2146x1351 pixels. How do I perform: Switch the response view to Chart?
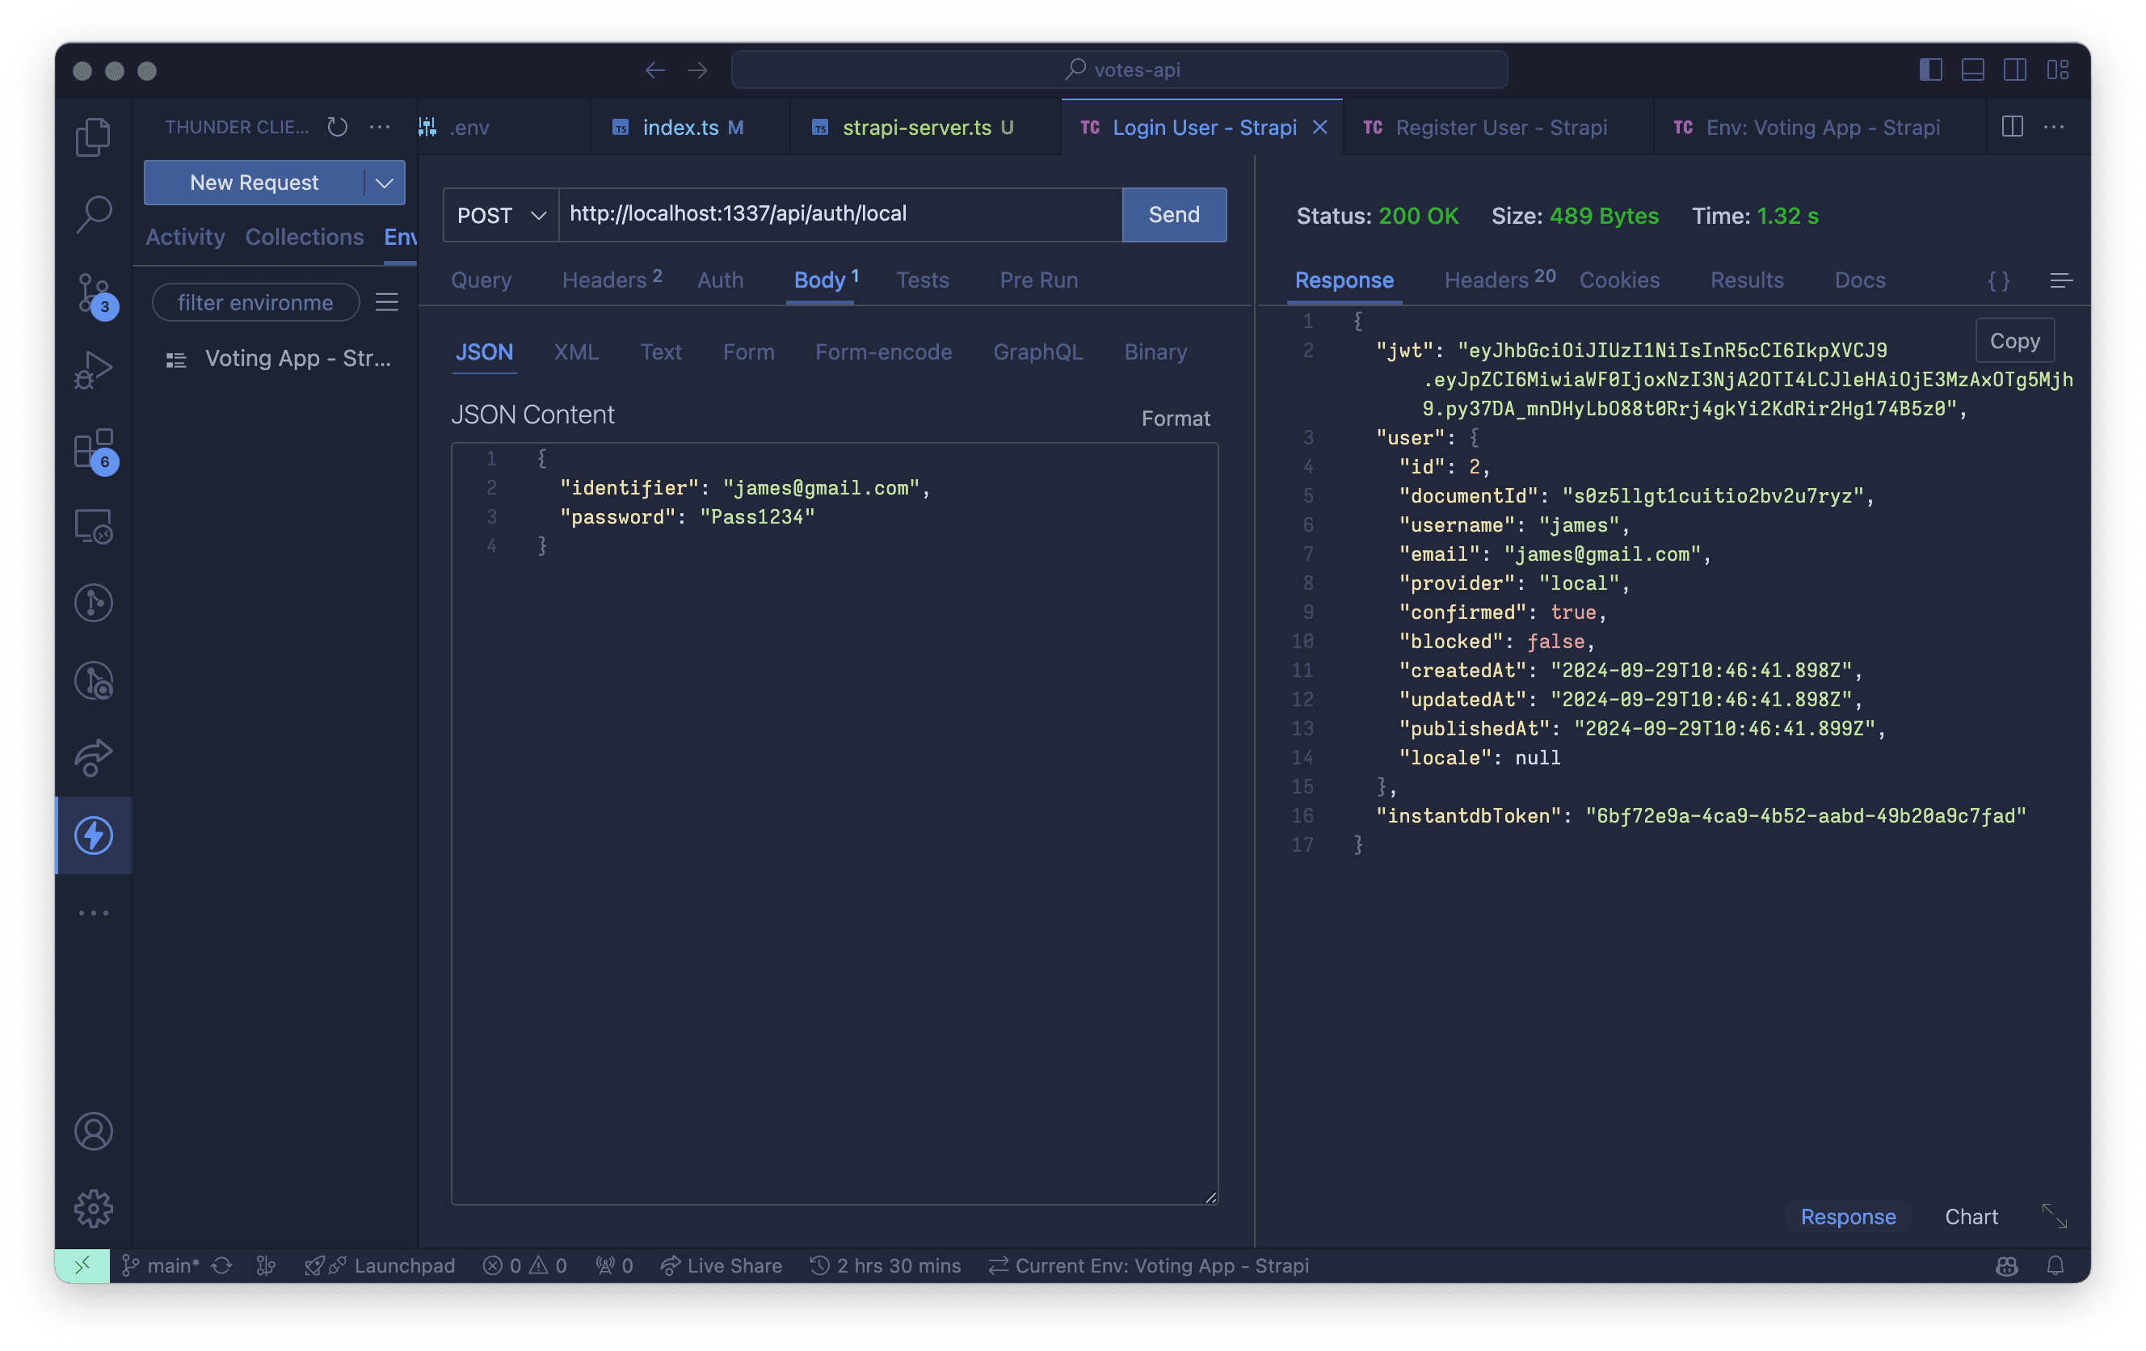(1971, 1215)
